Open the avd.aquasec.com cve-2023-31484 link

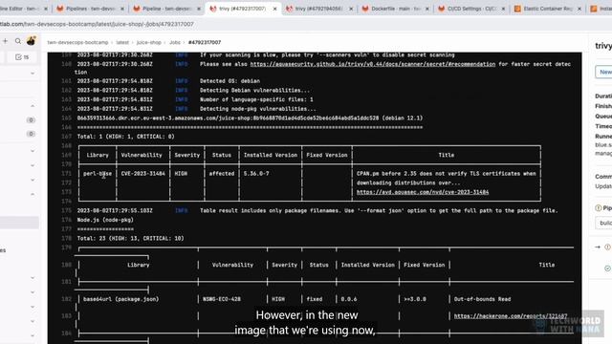click(423, 192)
